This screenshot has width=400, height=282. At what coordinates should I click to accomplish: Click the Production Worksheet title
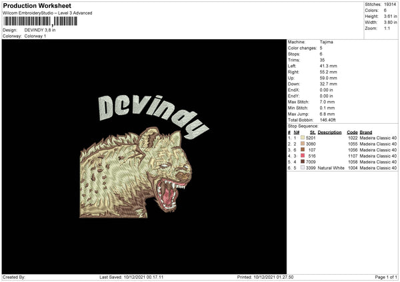[30, 5]
